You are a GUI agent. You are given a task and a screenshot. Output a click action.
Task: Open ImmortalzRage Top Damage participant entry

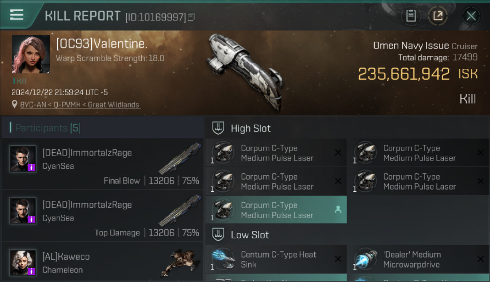103,215
